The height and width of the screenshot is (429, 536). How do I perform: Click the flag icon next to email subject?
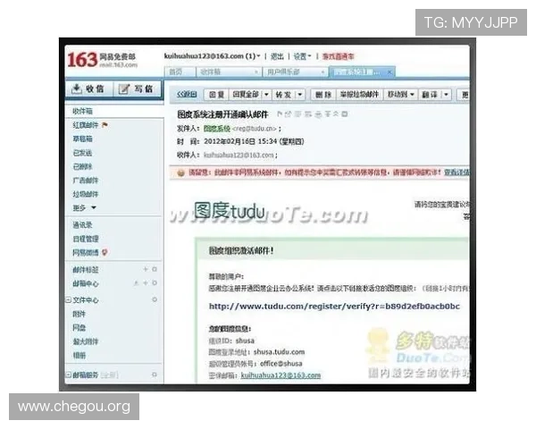(x=280, y=114)
